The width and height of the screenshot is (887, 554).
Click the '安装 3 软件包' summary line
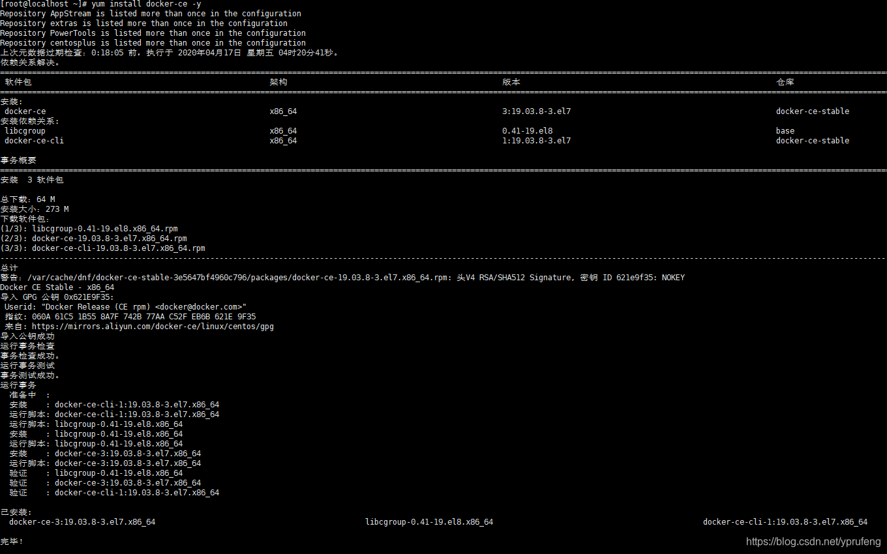pyautogui.click(x=32, y=180)
